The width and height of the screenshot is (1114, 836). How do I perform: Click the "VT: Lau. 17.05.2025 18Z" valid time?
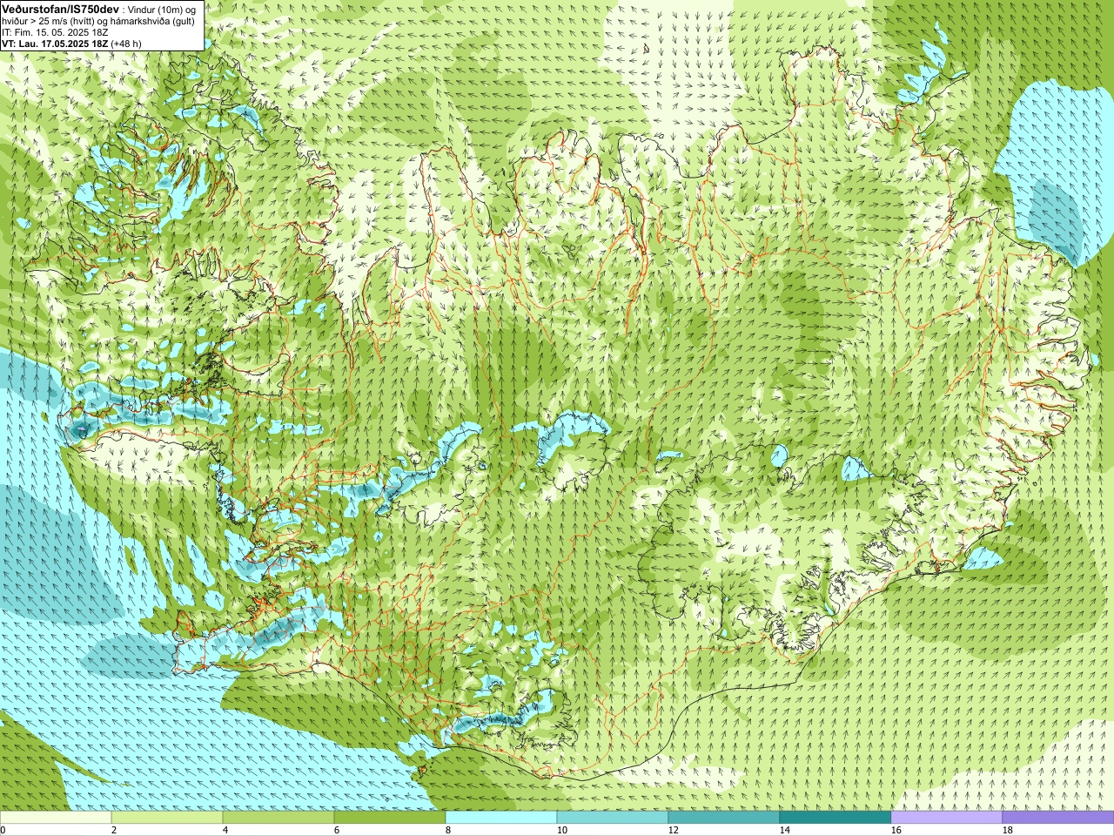pyautogui.click(x=55, y=43)
